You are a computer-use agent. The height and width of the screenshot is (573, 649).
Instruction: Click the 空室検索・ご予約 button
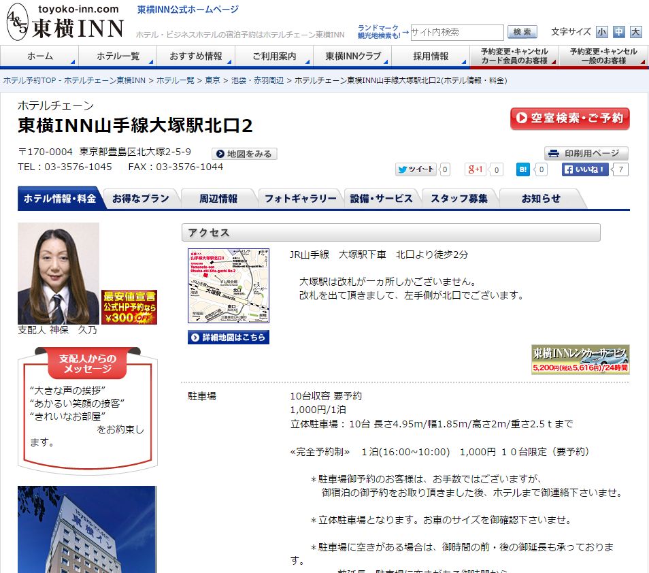(569, 118)
